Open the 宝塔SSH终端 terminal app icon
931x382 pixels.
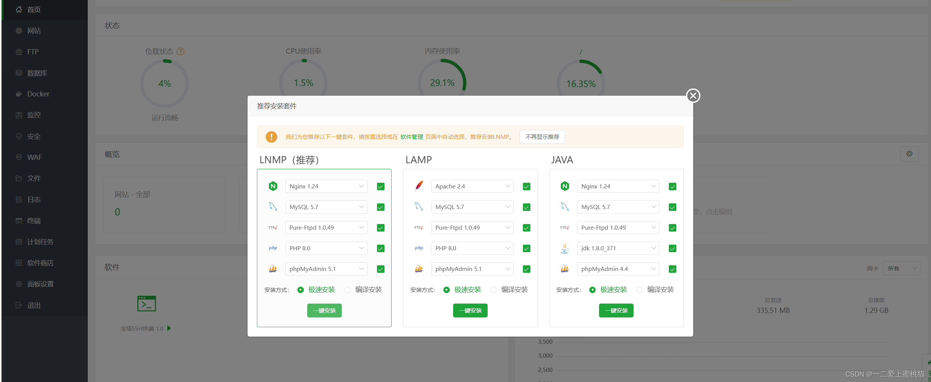point(147,304)
